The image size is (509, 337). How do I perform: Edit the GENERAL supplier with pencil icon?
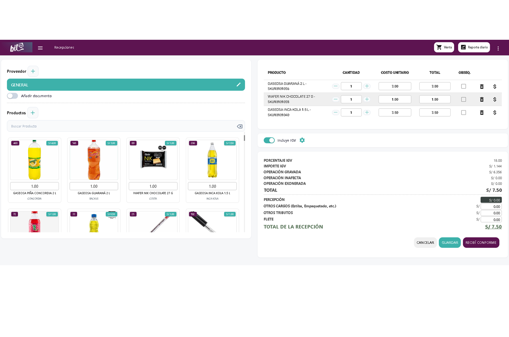[238, 85]
